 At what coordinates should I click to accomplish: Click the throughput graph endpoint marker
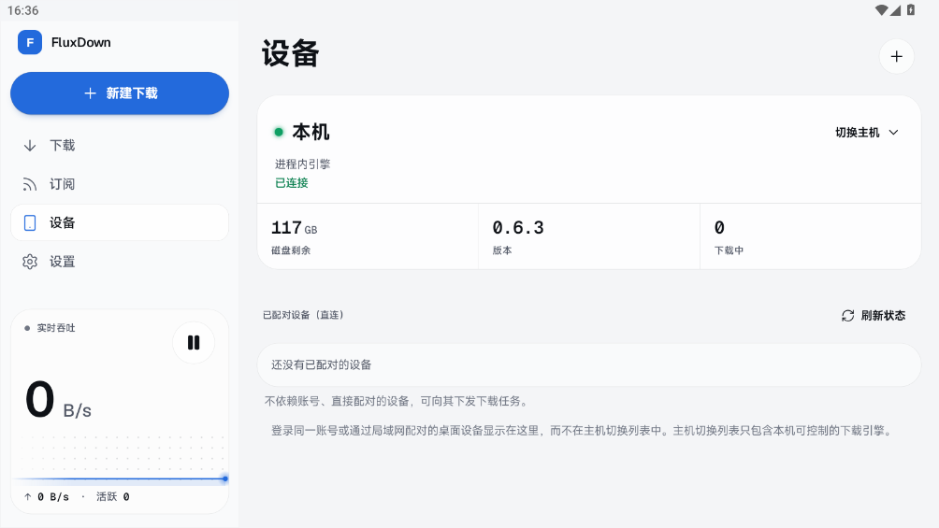pos(225,478)
